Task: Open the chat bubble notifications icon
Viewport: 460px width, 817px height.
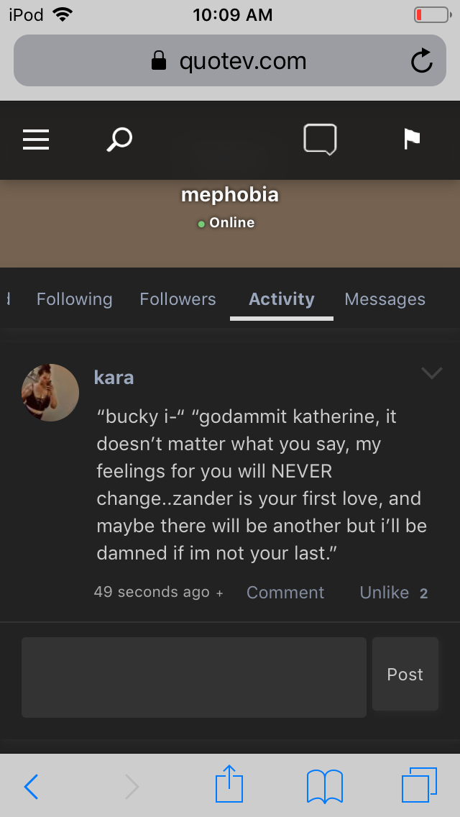Action: point(320,140)
